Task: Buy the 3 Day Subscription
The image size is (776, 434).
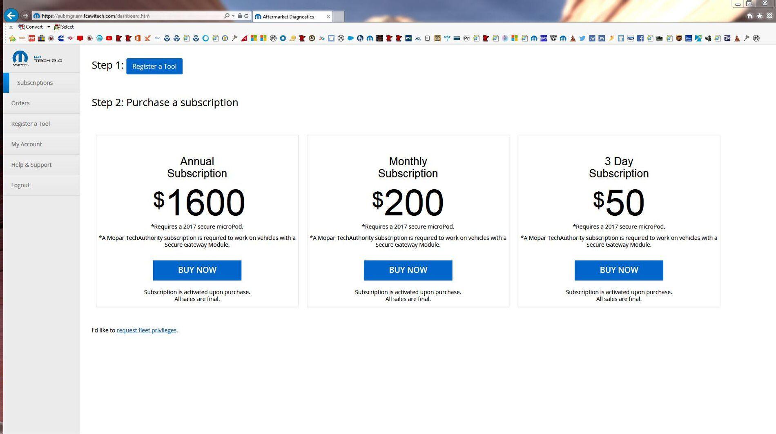Action: pos(619,270)
